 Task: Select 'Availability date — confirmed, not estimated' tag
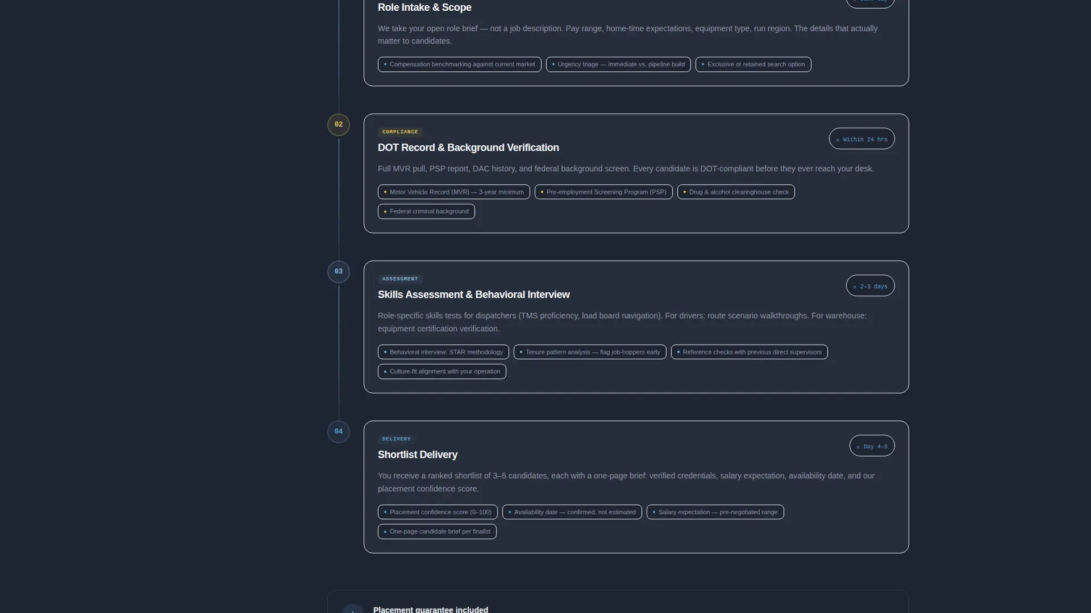point(572,513)
